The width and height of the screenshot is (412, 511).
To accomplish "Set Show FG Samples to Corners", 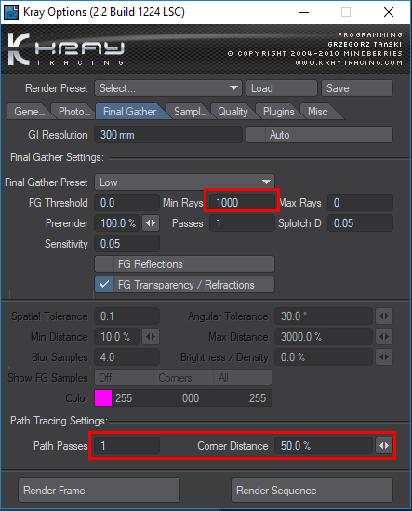I will click(183, 378).
